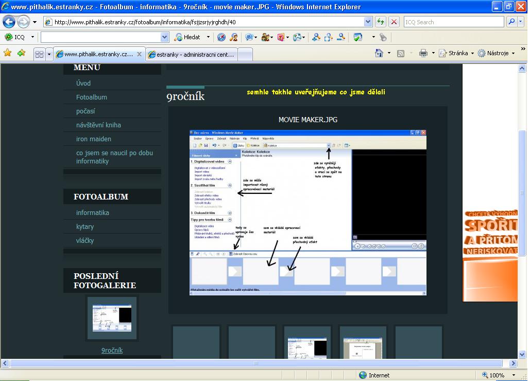Screen dimensions: 530x381
Task: Expand the address bar URL dropdown
Action: 368,22
